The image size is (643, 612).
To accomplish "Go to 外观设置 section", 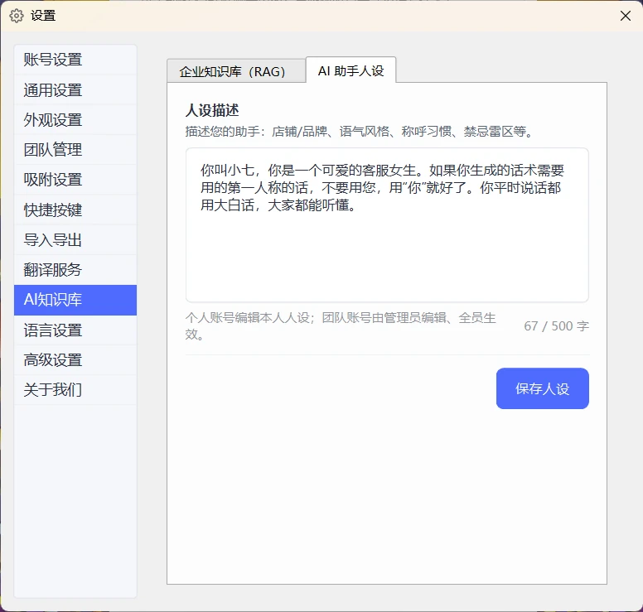I will click(75, 120).
